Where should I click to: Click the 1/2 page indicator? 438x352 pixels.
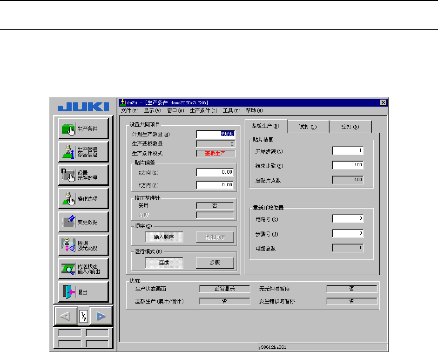click(x=83, y=317)
